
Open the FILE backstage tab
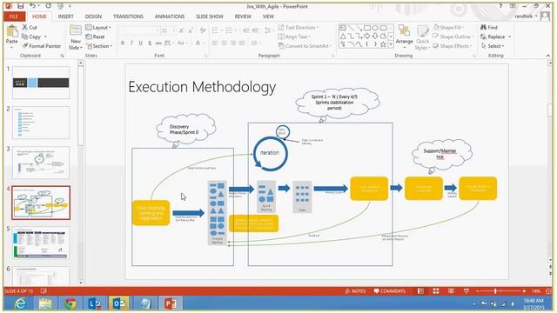click(14, 17)
